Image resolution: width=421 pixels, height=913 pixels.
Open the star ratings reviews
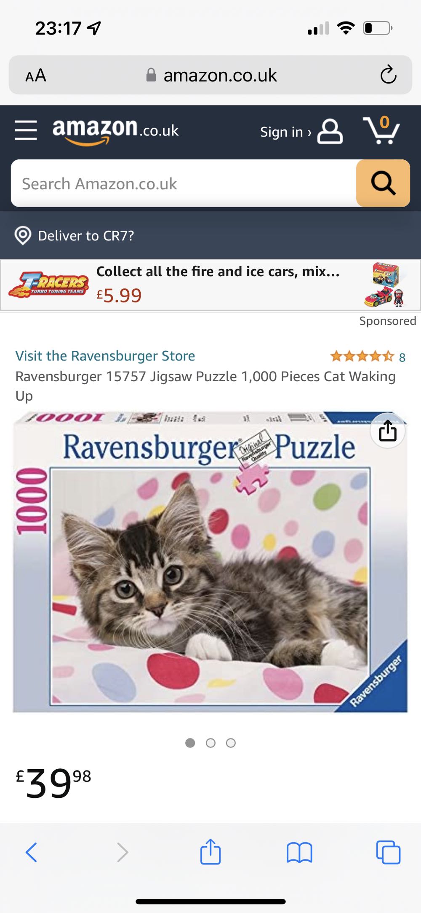368,357
